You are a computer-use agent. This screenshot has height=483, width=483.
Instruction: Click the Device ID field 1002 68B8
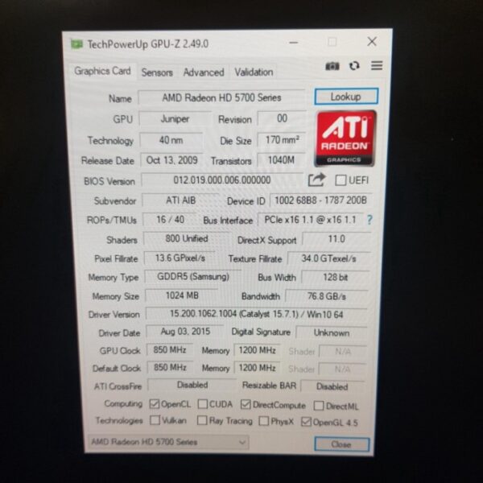(320, 200)
